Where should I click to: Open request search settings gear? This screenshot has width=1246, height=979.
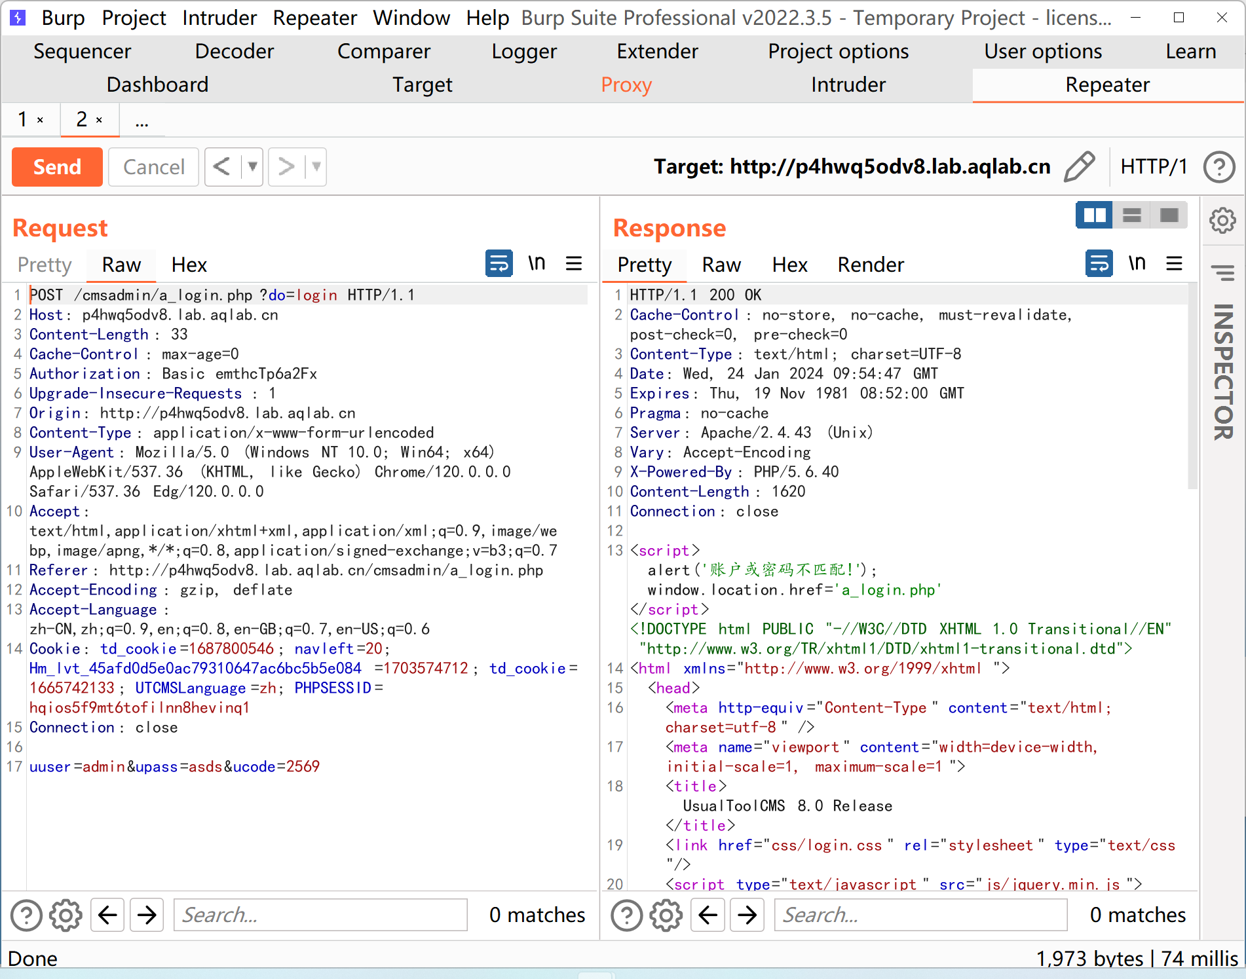pyautogui.click(x=66, y=915)
